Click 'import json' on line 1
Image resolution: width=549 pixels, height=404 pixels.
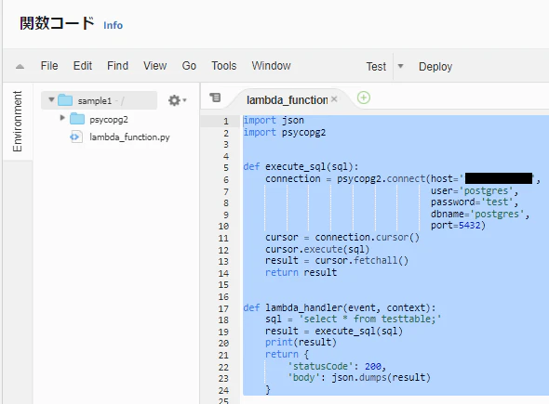[x=274, y=120]
